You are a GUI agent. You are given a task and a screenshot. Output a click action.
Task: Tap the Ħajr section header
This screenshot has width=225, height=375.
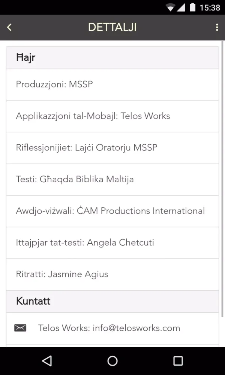[x=112, y=58]
